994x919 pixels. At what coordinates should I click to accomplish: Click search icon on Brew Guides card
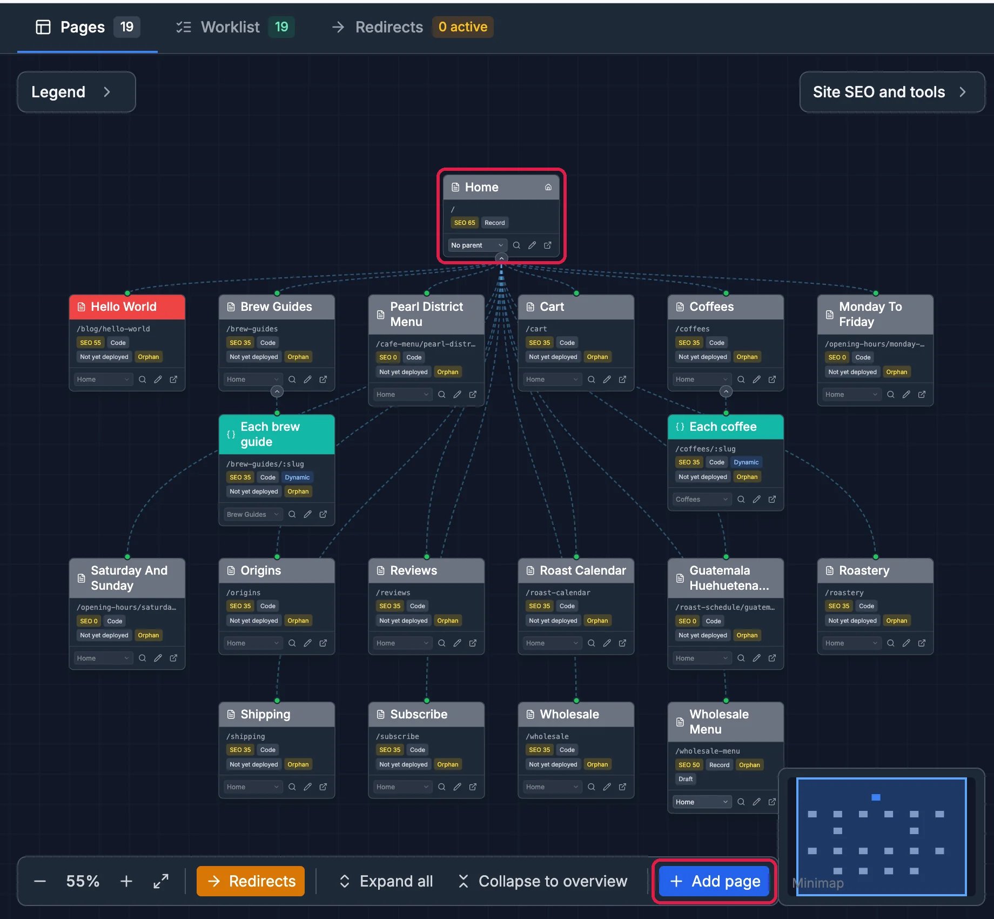click(292, 379)
